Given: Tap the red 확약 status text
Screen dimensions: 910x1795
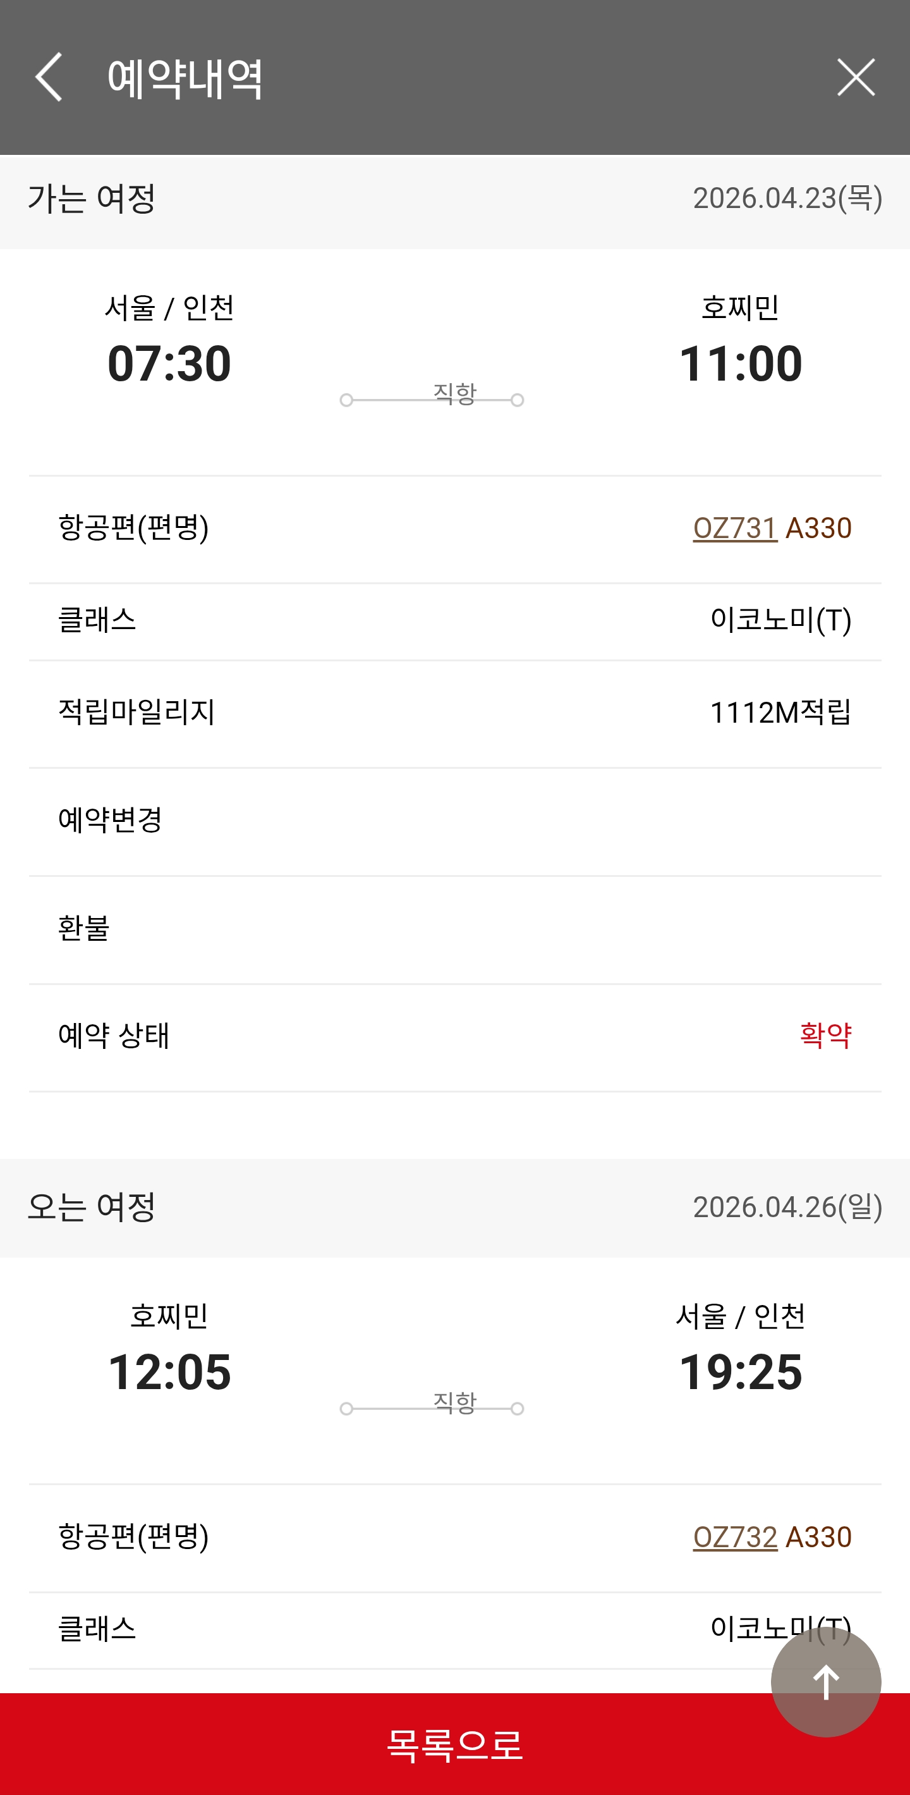Looking at the screenshot, I should pyautogui.click(x=825, y=1036).
